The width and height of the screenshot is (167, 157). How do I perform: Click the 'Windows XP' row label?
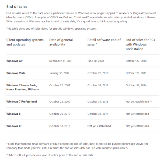click(15, 61)
